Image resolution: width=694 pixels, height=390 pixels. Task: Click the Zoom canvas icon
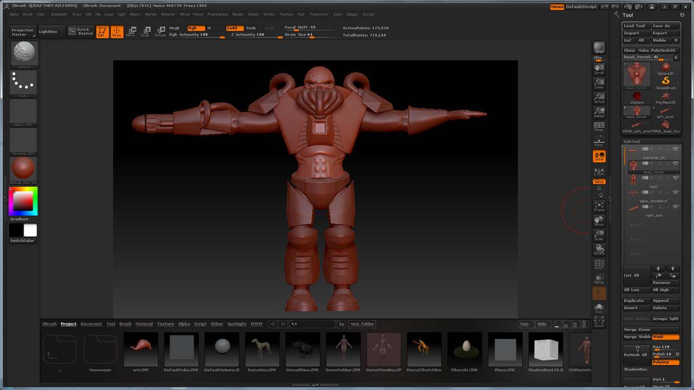pyautogui.click(x=599, y=83)
